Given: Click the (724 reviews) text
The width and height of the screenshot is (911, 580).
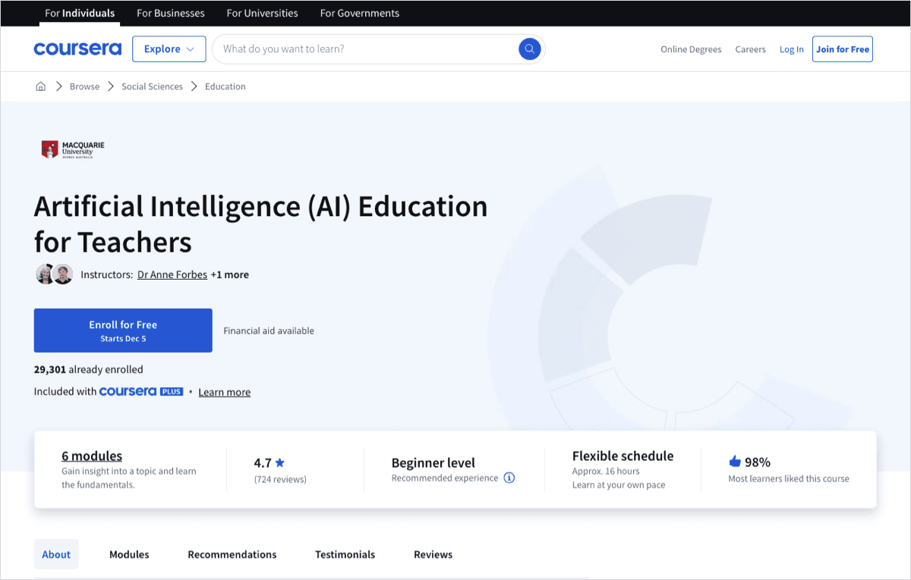Looking at the screenshot, I should pos(280,479).
